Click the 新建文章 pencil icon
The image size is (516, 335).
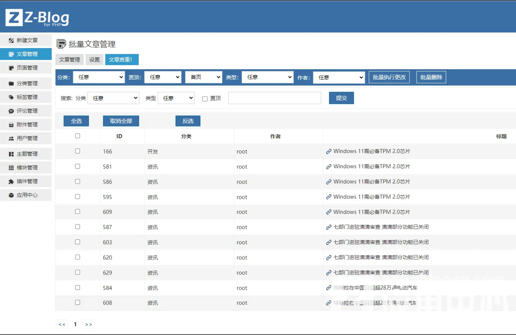(x=11, y=40)
